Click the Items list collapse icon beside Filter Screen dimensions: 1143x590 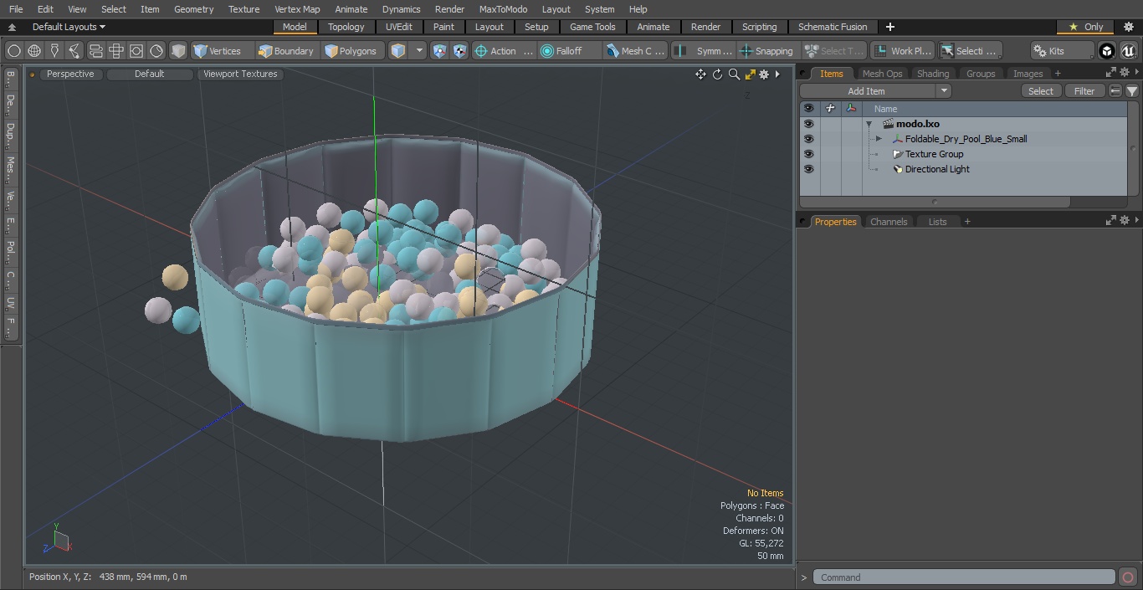[x=1115, y=91]
